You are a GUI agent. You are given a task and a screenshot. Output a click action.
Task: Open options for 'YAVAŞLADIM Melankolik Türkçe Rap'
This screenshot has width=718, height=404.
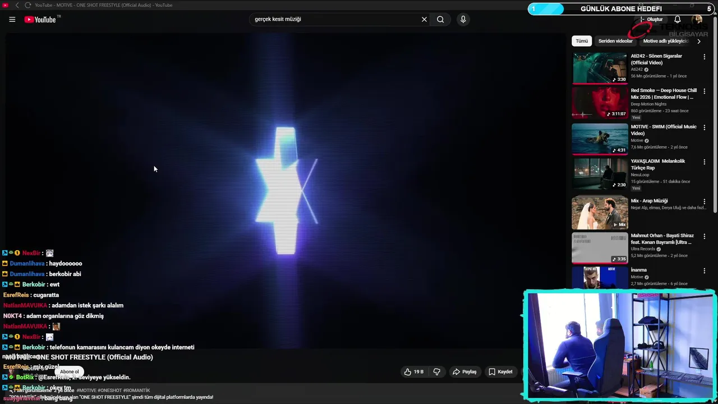point(705,162)
